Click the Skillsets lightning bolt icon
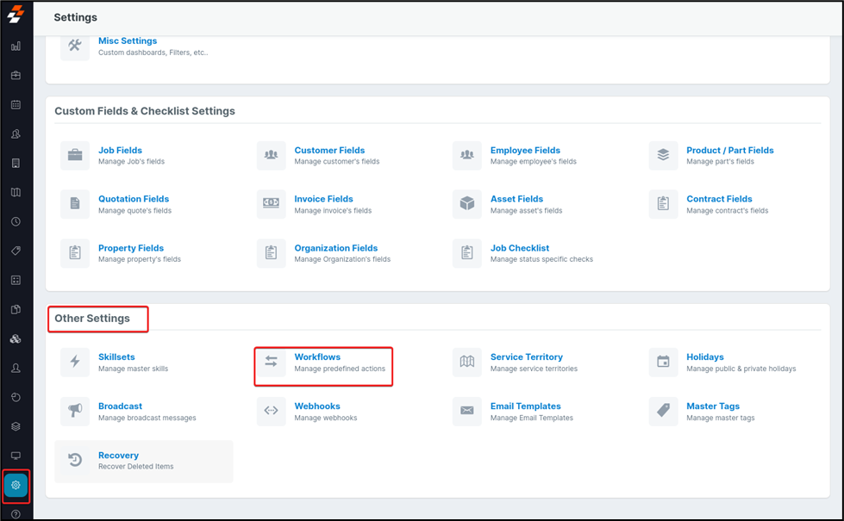The width and height of the screenshot is (844, 521). (x=74, y=362)
